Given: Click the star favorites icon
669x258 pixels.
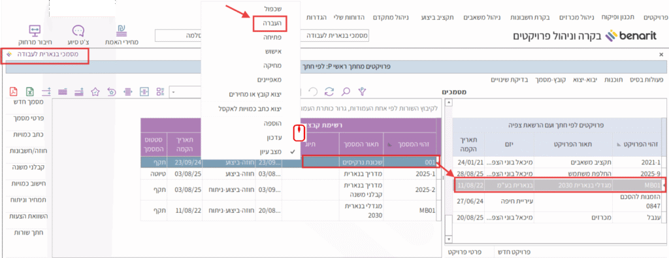Looking at the screenshot, I should point(95,91).
